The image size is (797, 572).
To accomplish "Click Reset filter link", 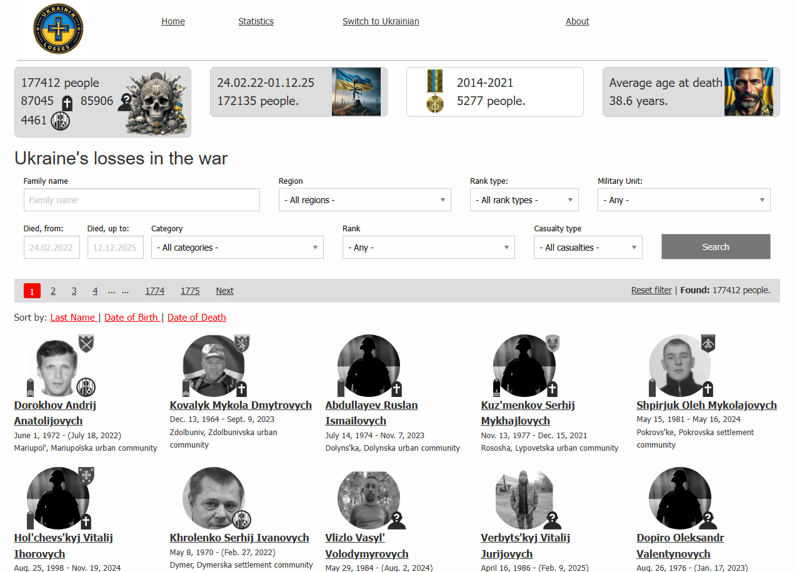I will (x=651, y=290).
